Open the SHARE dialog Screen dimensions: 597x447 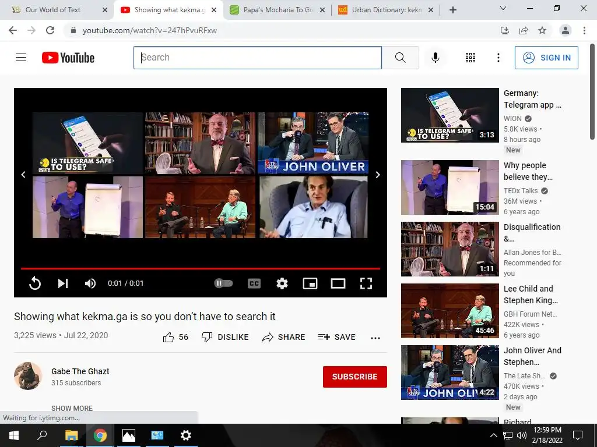coord(283,337)
